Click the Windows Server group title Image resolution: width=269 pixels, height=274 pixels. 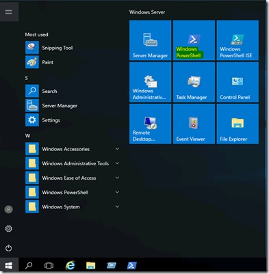pyautogui.click(x=147, y=12)
